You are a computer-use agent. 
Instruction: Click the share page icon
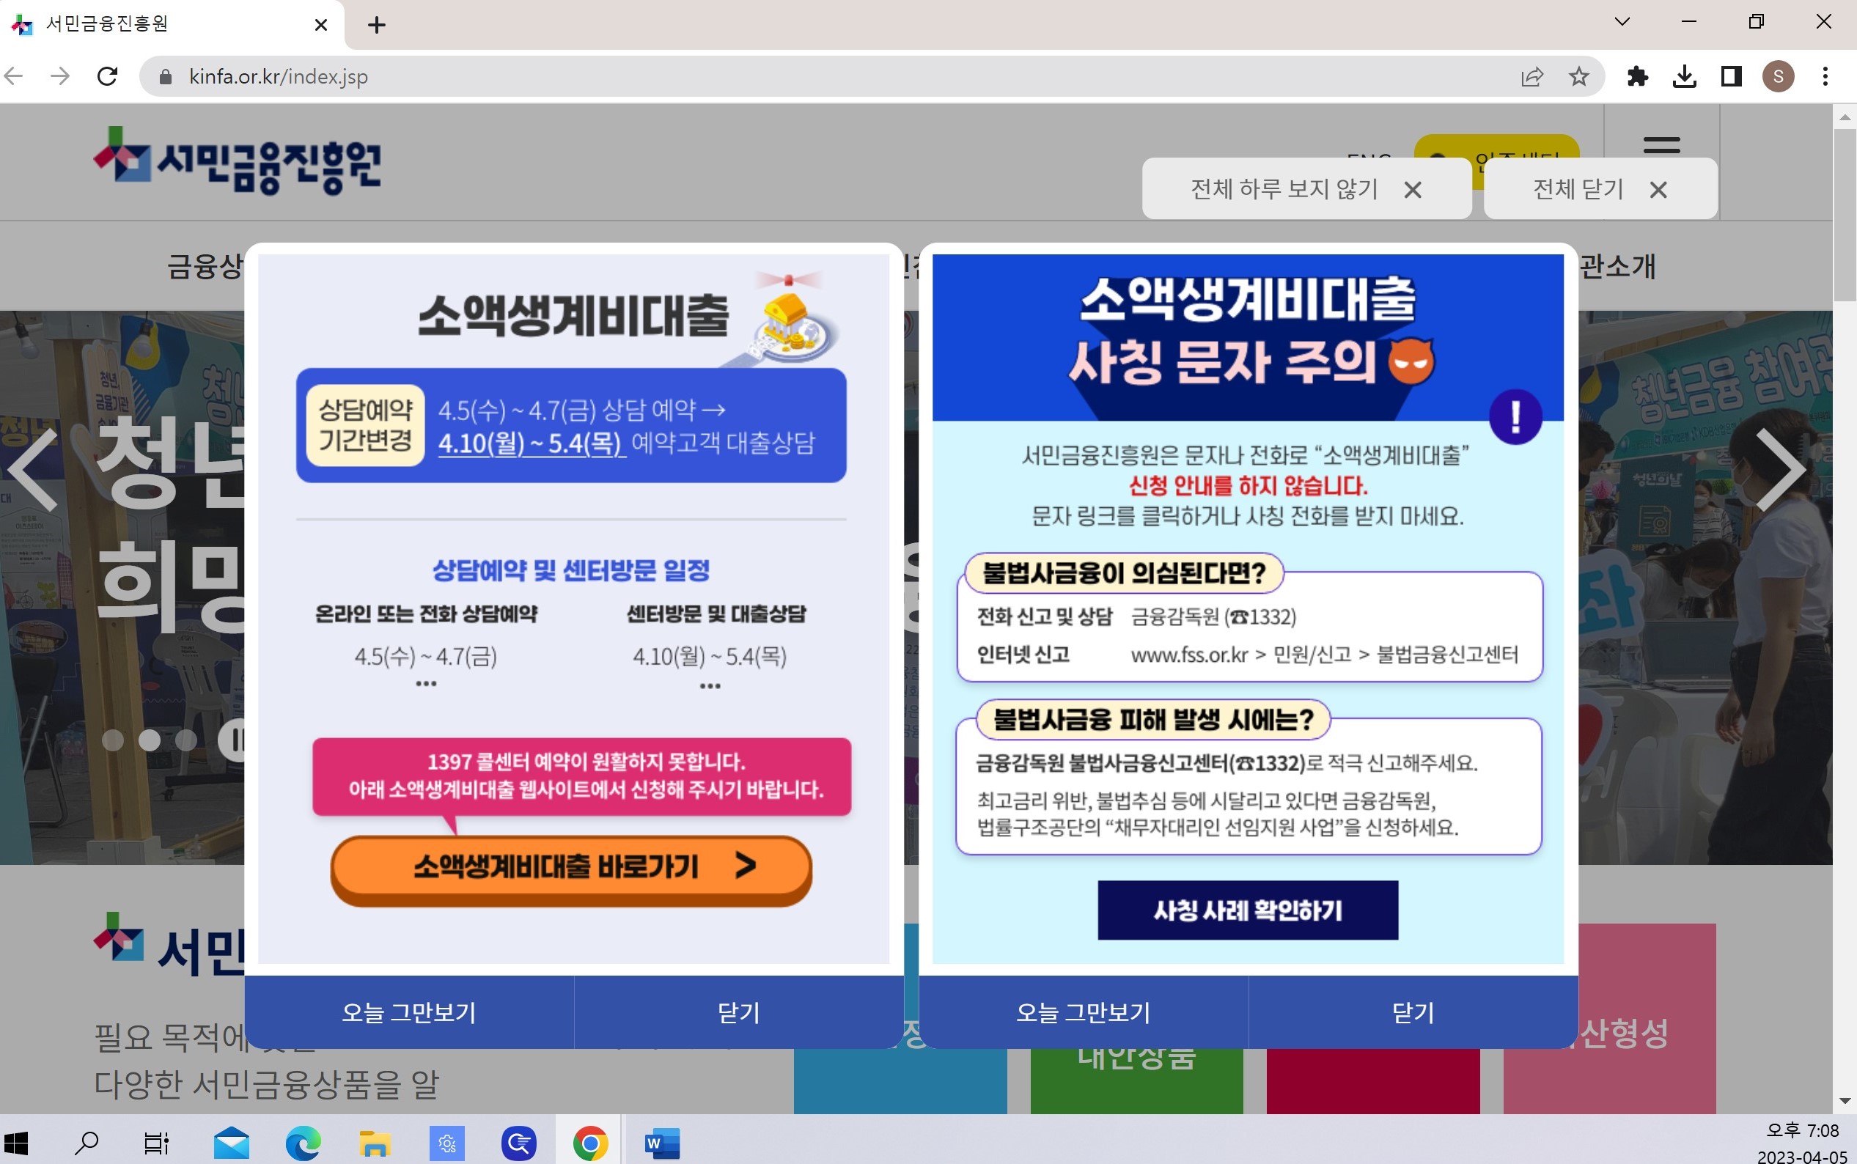[1531, 76]
